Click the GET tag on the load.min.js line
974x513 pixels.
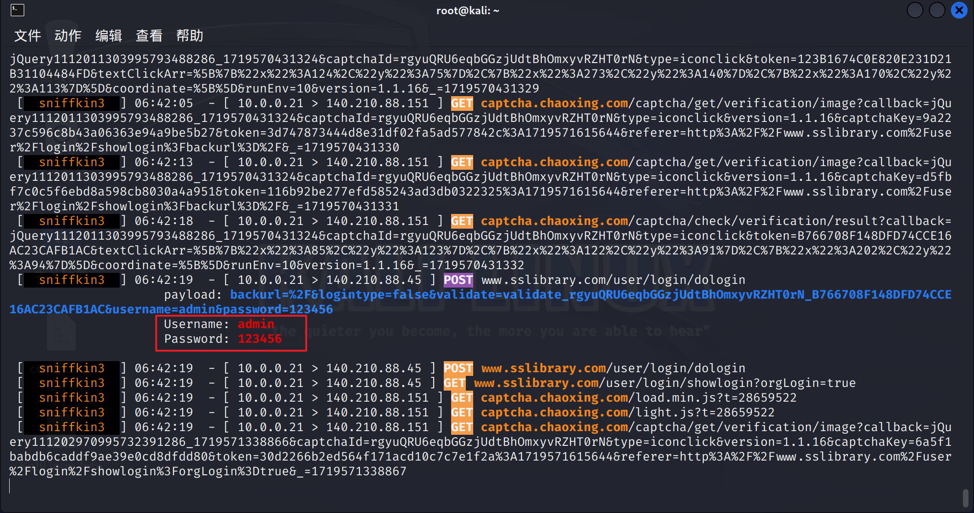click(462, 398)
